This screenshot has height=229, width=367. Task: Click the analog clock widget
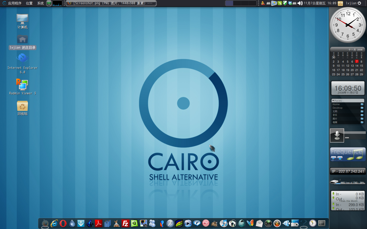coord(348,25)
